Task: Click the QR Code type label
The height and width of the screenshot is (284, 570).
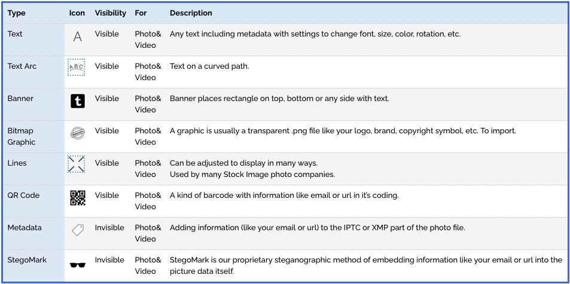Action: pos(23,196)
